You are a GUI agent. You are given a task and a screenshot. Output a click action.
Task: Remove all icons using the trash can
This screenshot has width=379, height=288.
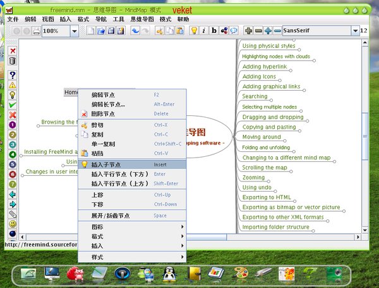tap(13, 60)
